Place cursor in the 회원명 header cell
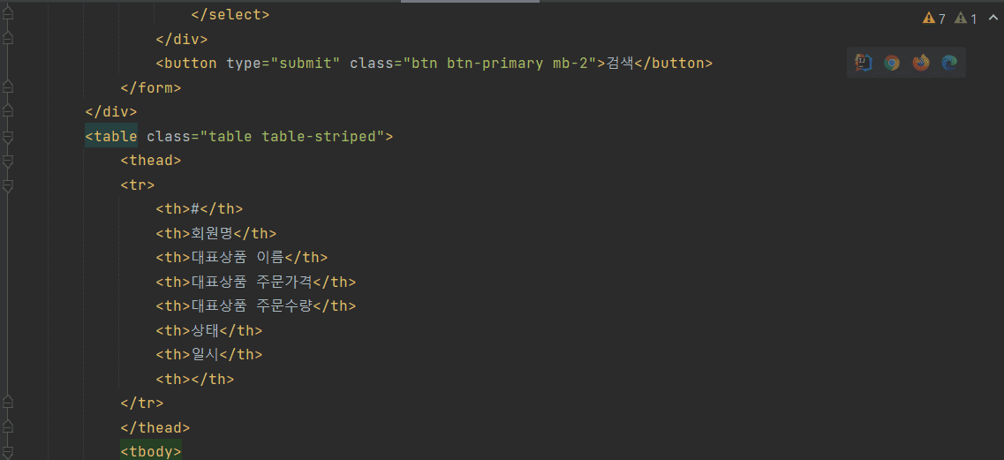 point(212,233)
